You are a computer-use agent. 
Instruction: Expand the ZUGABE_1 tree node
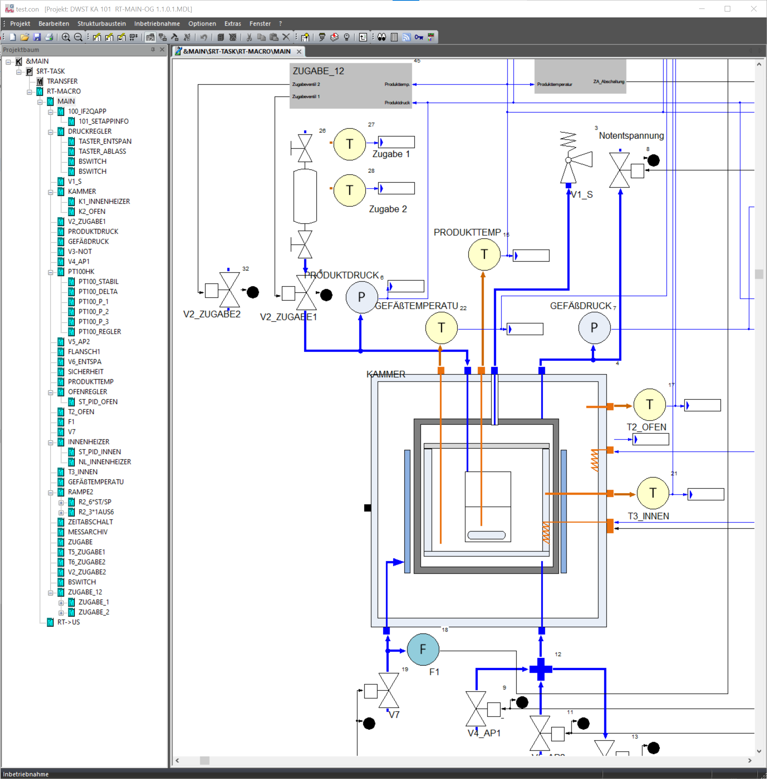tap(61, 602)
